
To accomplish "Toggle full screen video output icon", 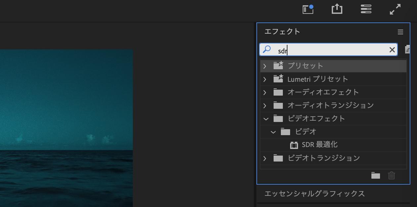I will click(395, 9).
